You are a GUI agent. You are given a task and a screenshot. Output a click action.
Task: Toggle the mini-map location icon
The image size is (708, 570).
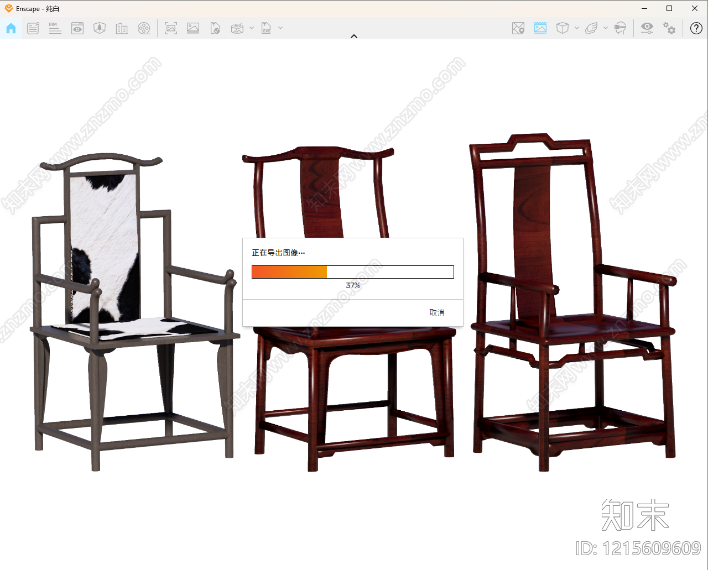[518, 28]
